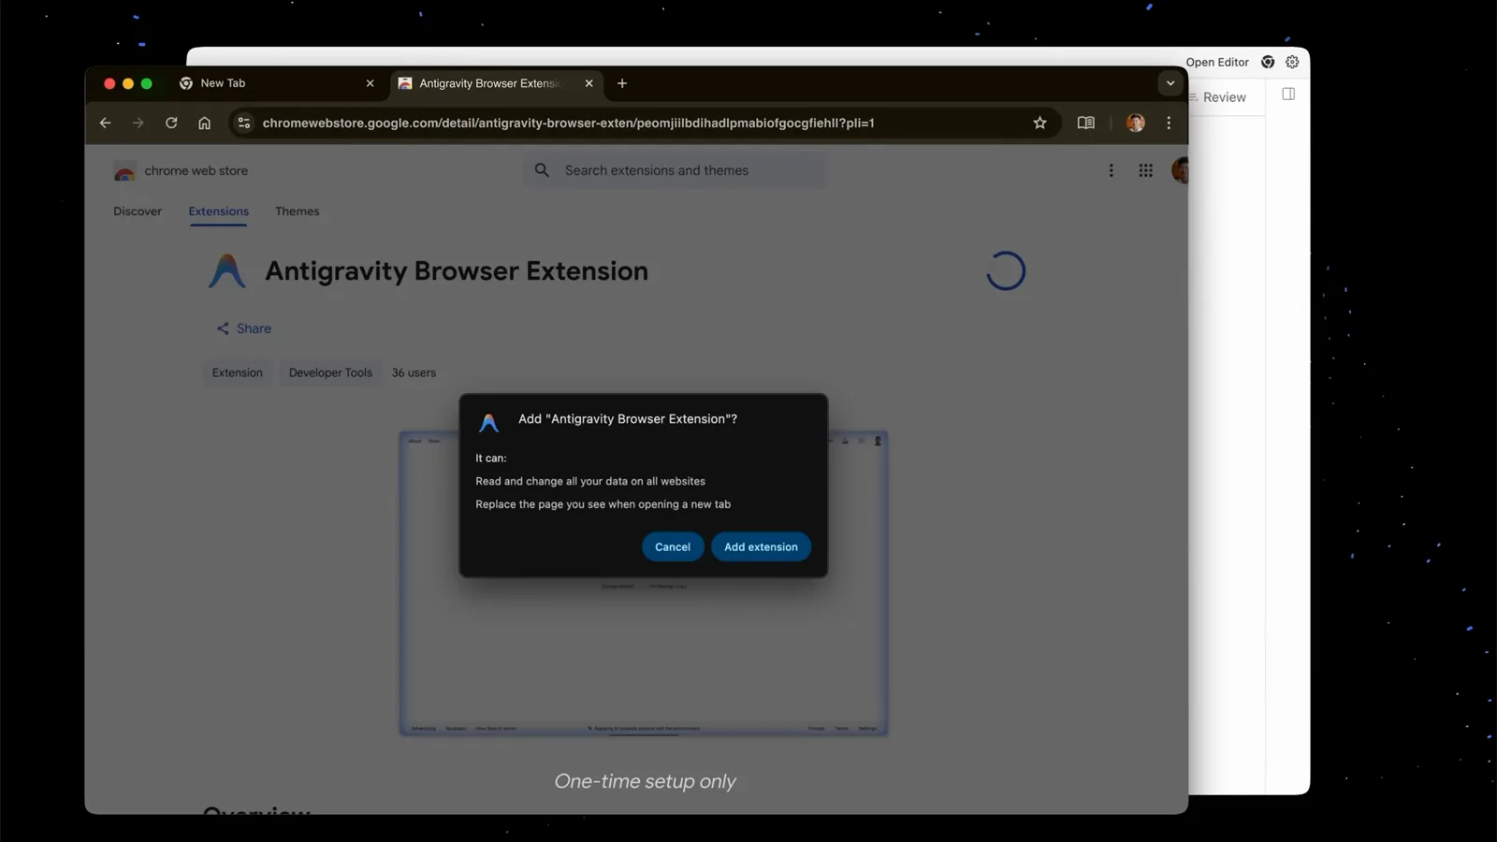Select the Antigravity Browser Extension tab
This screenshot has height=842, width=1497.
(x=497, y=83)
